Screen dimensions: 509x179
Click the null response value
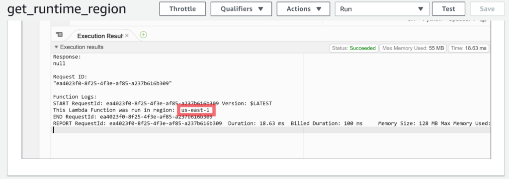tap(59, 63)
